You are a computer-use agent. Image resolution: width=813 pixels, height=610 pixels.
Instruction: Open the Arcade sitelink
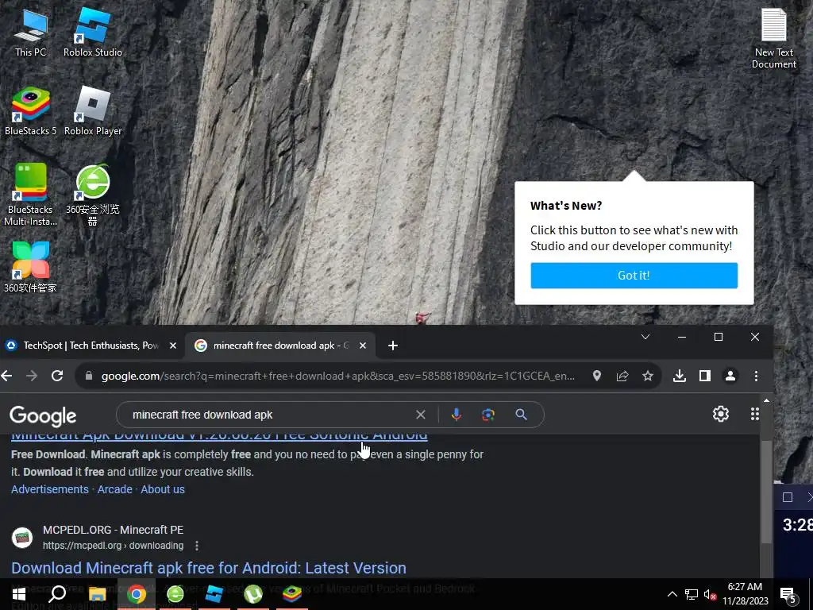click(114, 489)
